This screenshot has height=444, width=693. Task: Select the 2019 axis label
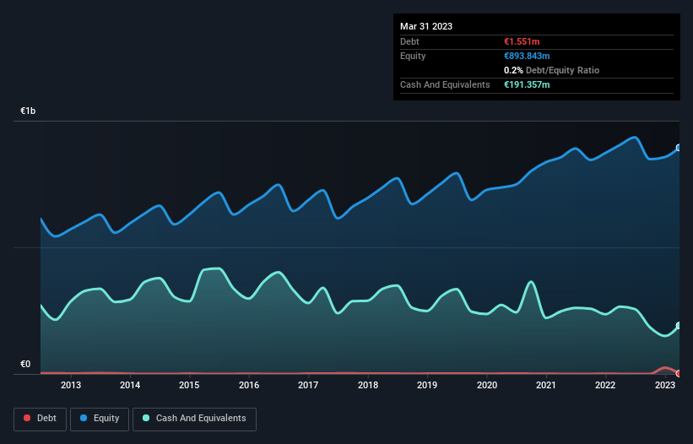coord(427,385)
